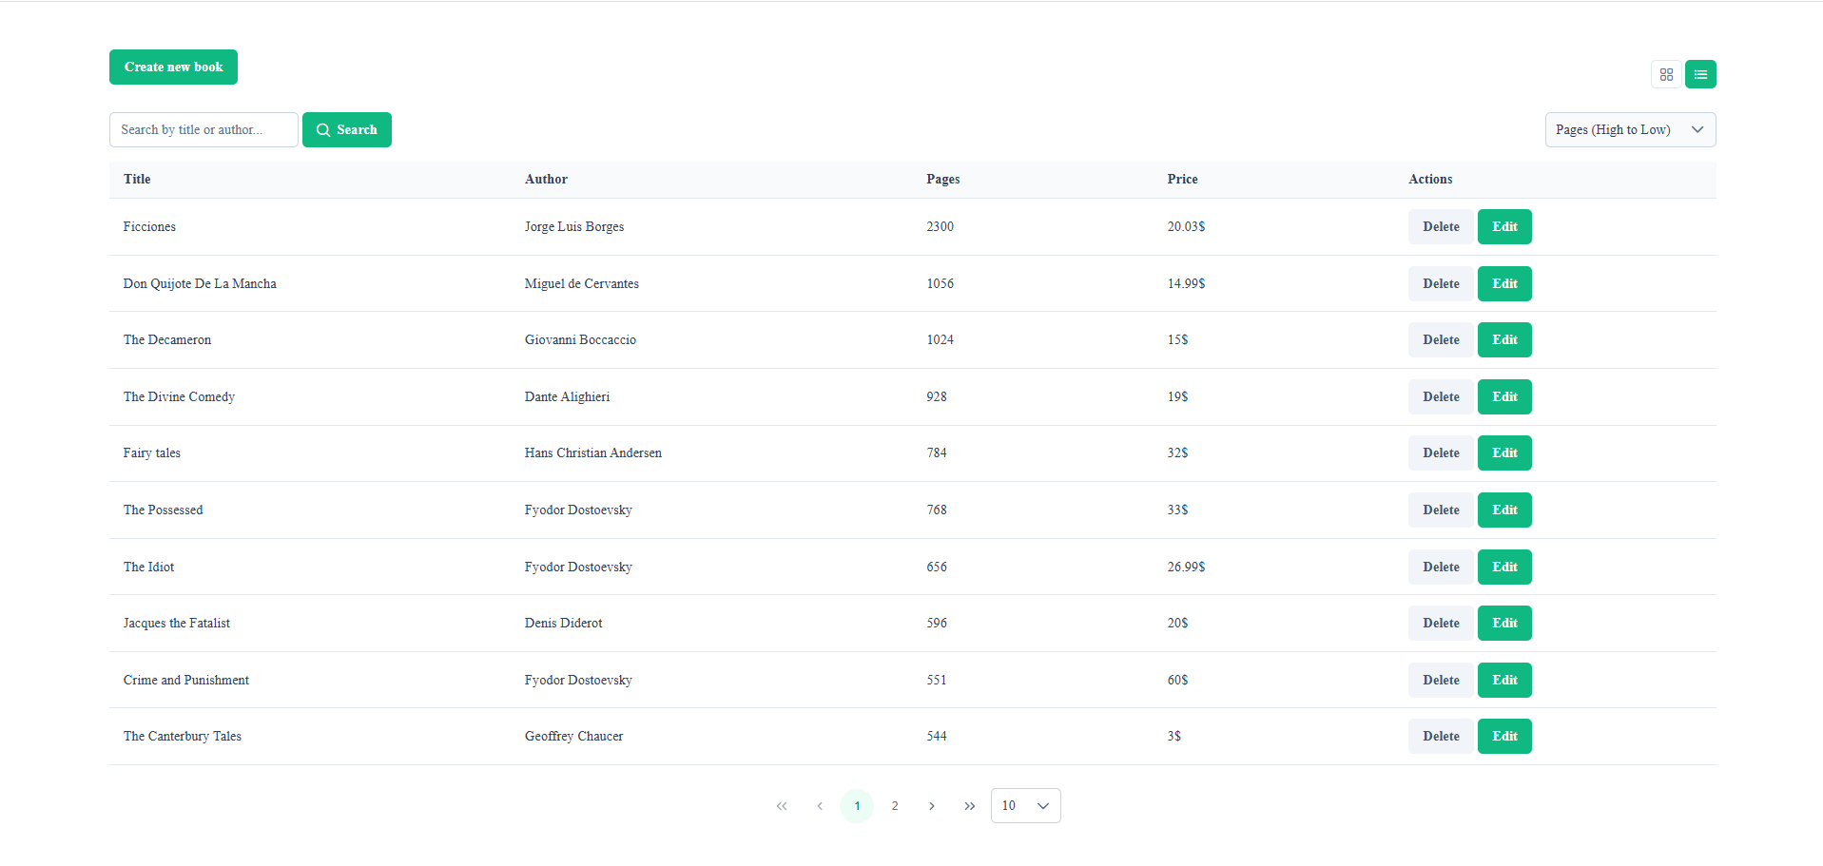
Task: Click the 26.99$ price value
Action: coord(1186,568)
